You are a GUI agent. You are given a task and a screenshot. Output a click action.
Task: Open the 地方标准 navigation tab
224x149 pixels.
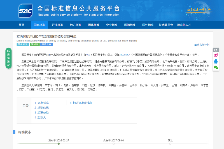pyautogui.click(x=76, y=25)
